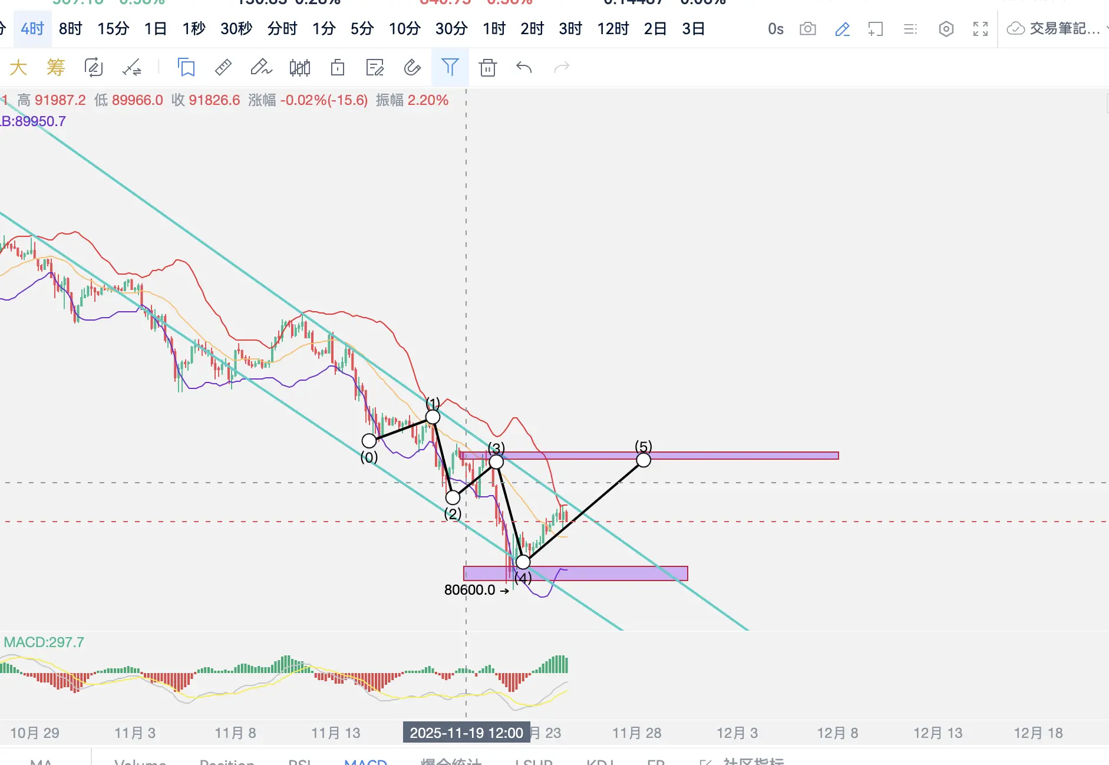Select wave point (4) handle
Image resolution: width=1109 pixels, height=765 pixels.
[523, 562]
